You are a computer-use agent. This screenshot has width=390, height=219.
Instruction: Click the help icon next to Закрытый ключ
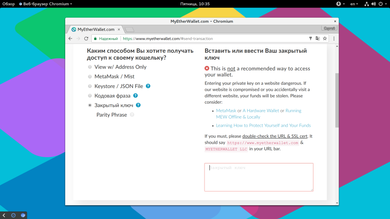pos(138,105)
